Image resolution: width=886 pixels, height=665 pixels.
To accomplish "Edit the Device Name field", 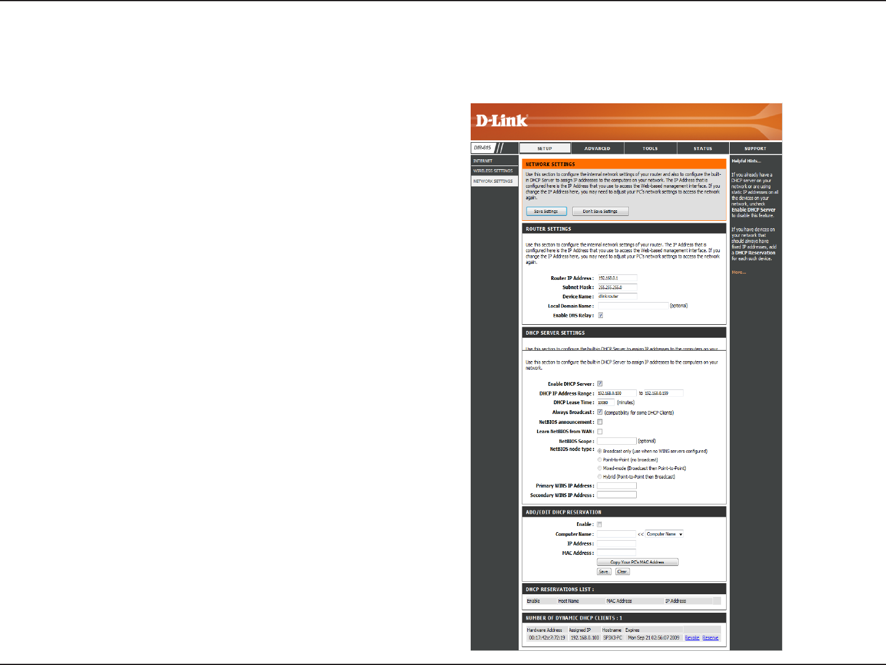I will (617, 297).
